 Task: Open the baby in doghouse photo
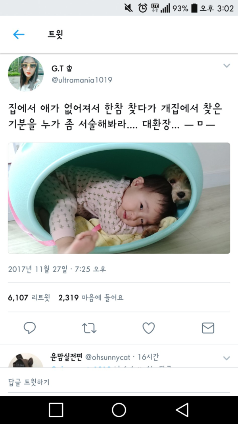click(x=119, y=198)
